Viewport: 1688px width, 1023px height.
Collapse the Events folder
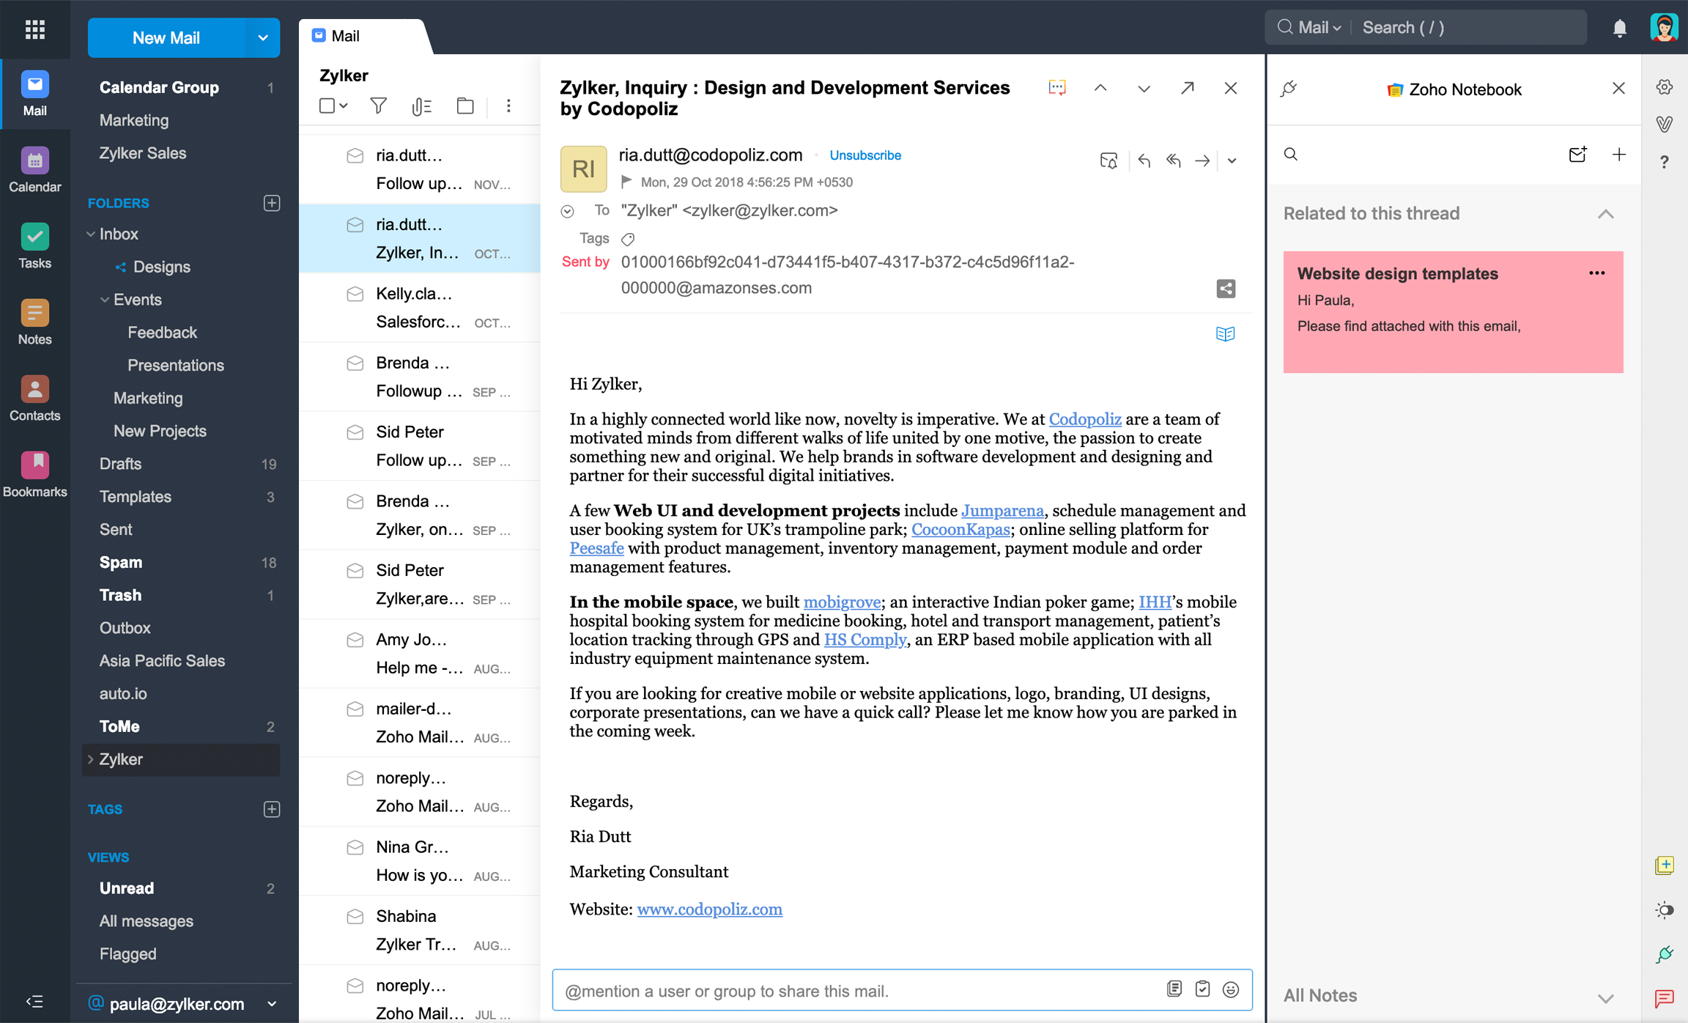[104, 299]
